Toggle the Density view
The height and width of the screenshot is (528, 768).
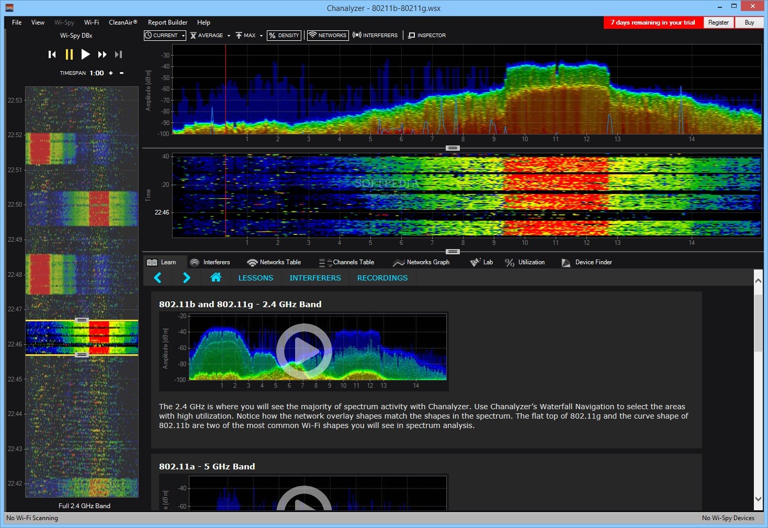coord(284,36)
